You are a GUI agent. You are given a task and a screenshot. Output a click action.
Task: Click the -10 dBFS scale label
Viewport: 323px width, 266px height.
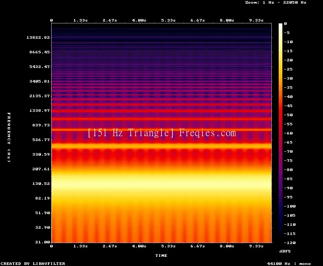coord(288,42)
